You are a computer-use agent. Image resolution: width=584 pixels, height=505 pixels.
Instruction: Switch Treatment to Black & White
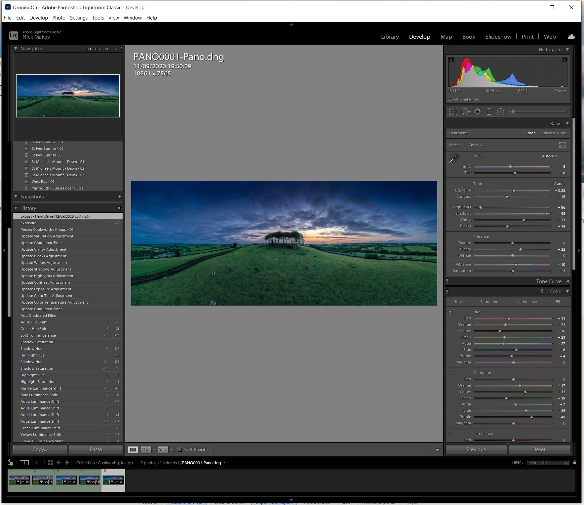point(554,133)
